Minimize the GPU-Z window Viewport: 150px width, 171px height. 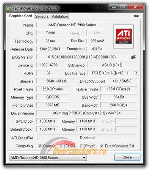tap(114, 7)
